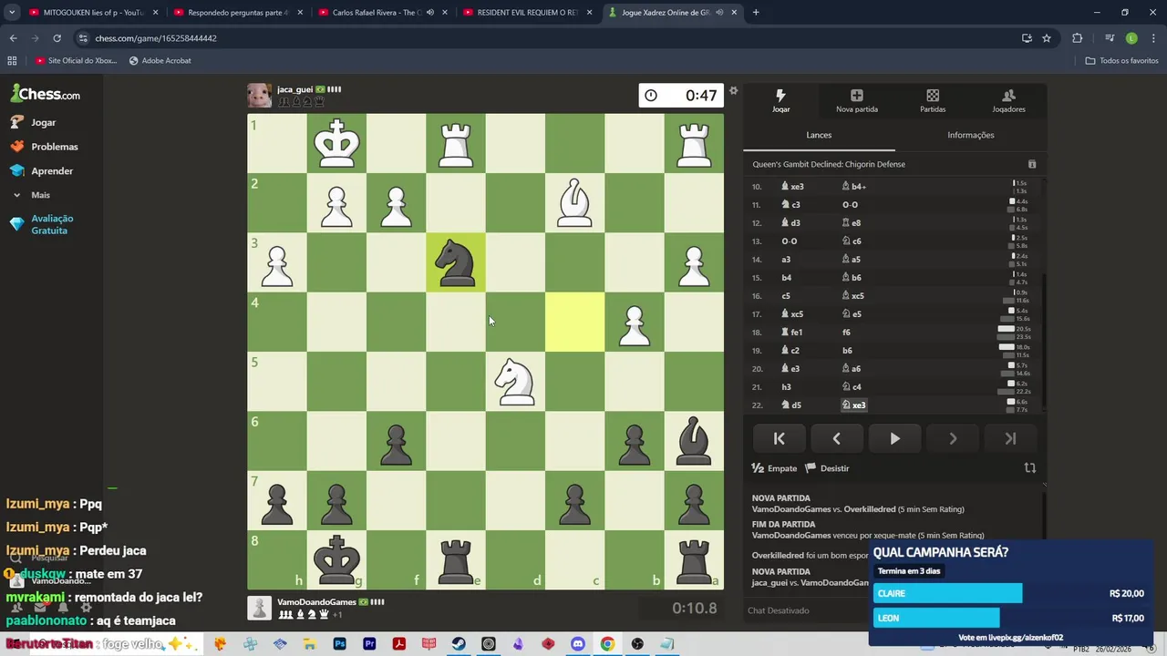Open the Nova partida tab
The width and height of the screenshot is (1167, 656).
856,100
